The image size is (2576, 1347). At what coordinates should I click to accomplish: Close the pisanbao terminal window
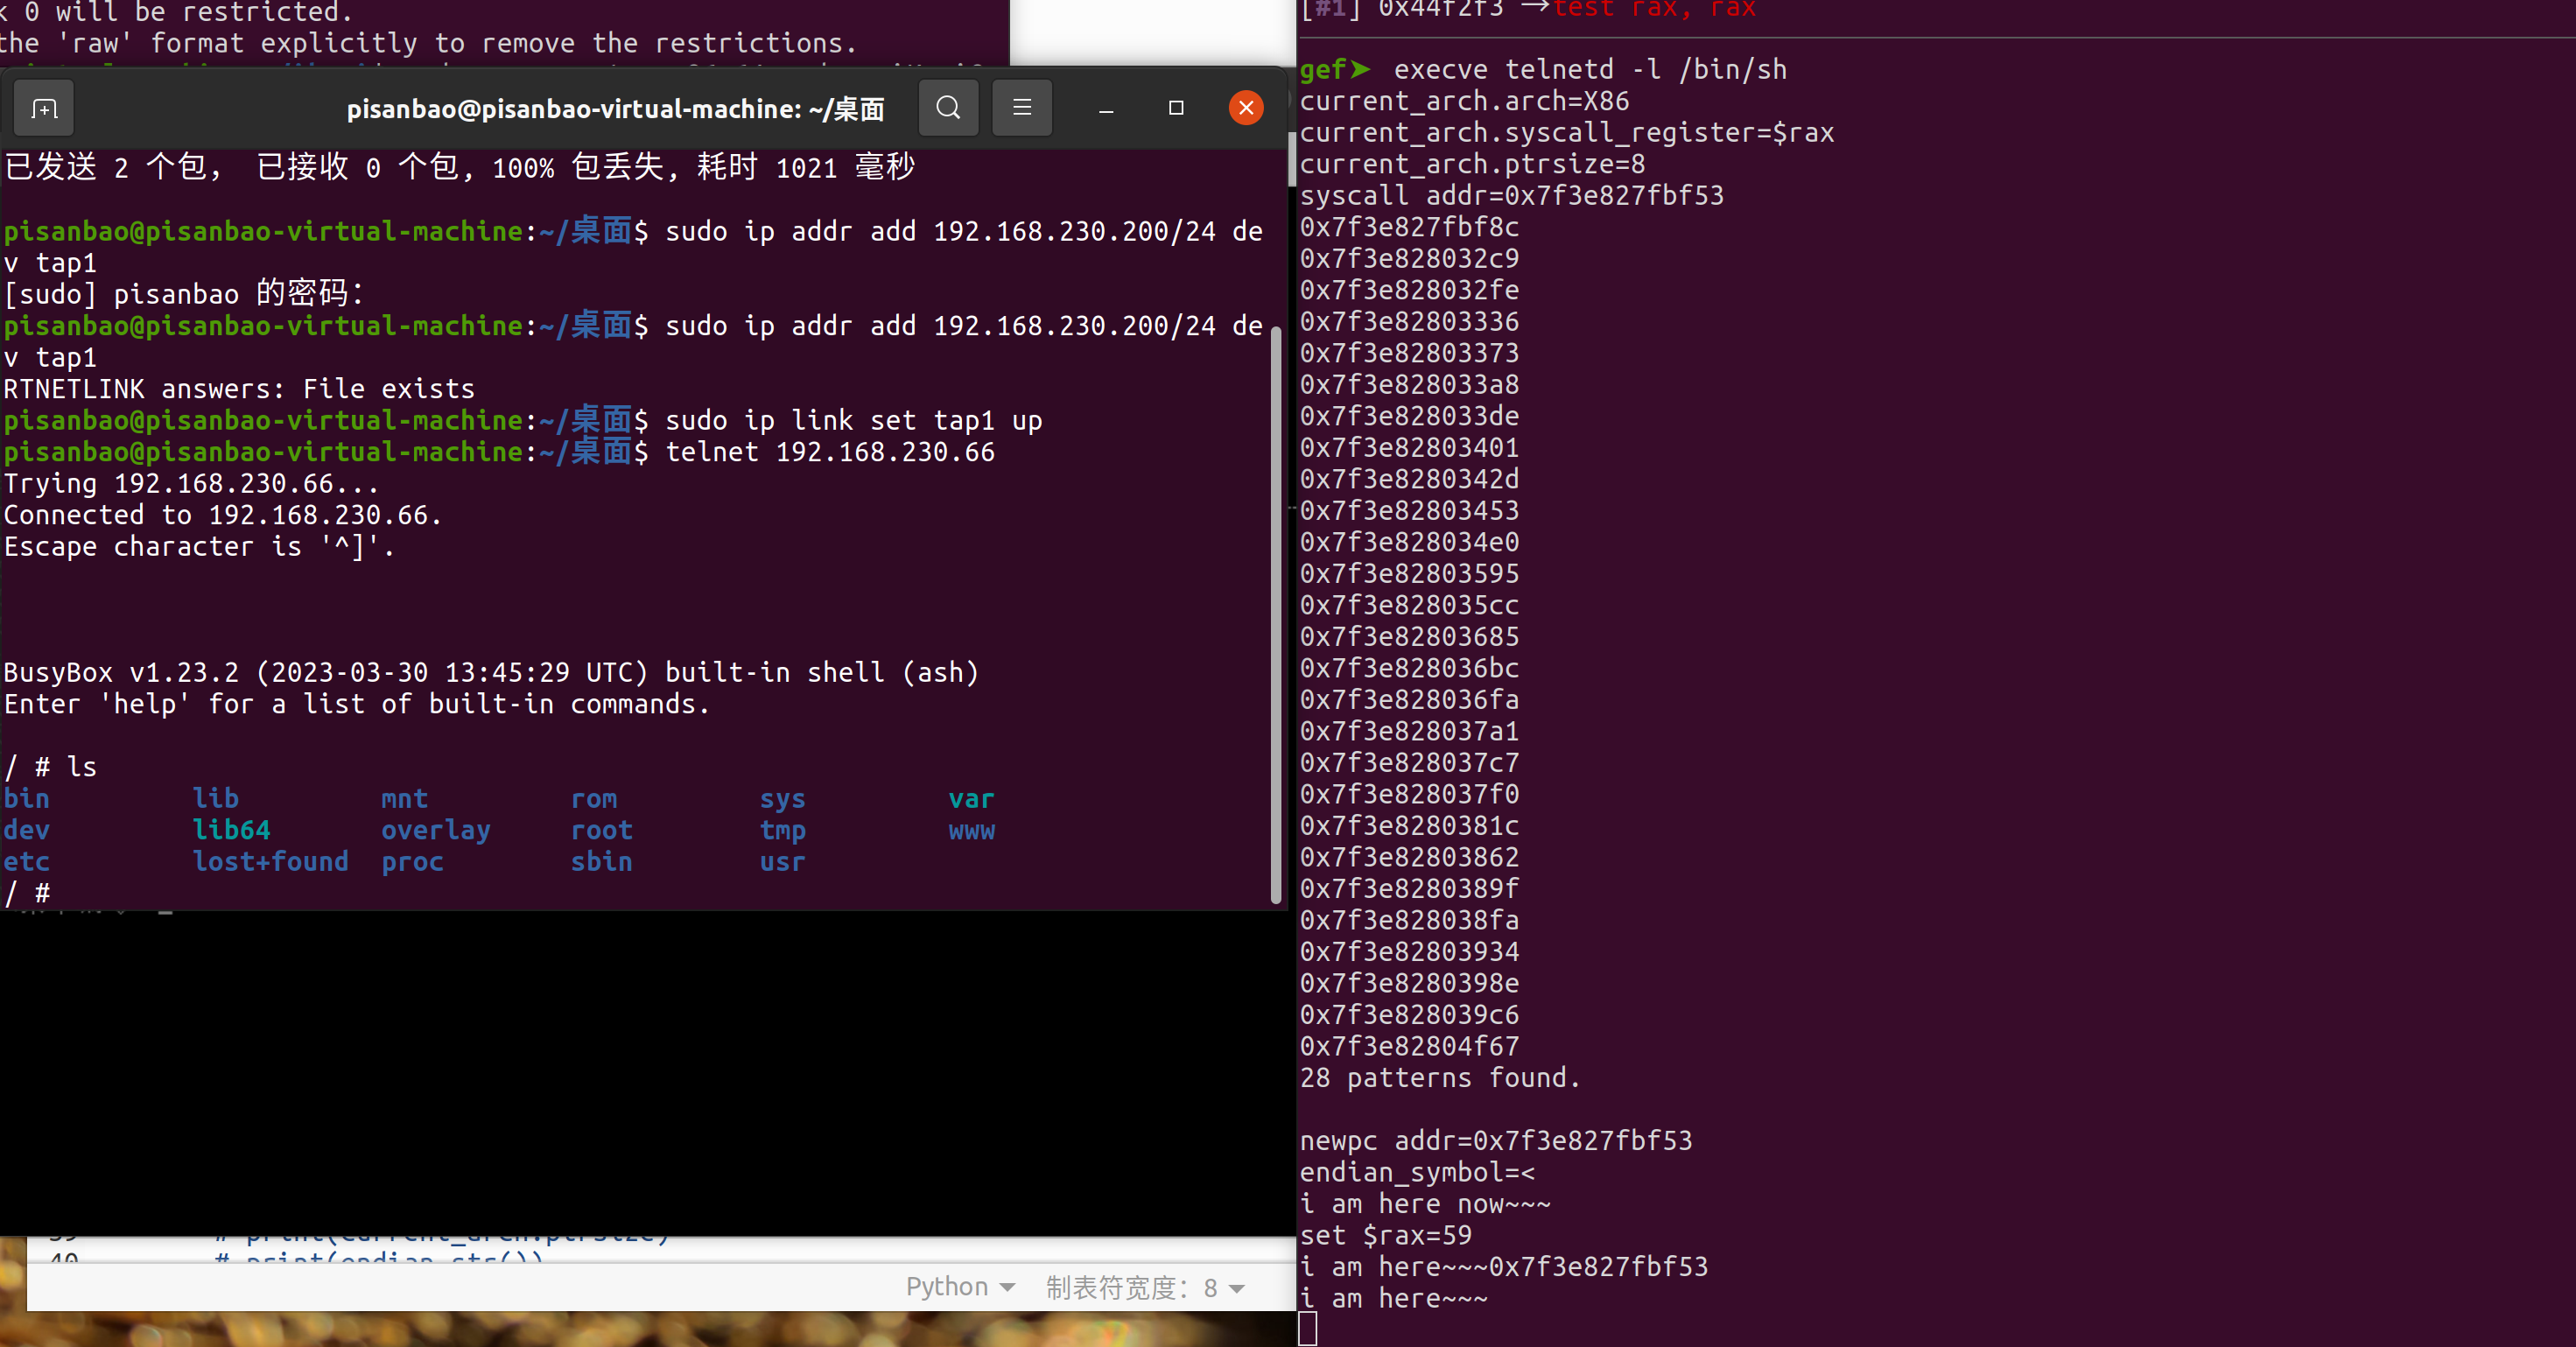[x=1246, y=108]
